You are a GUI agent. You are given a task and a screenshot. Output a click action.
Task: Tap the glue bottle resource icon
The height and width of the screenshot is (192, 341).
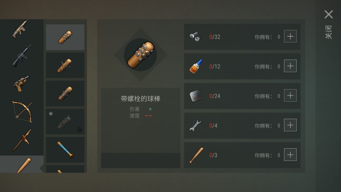[196, 66]
